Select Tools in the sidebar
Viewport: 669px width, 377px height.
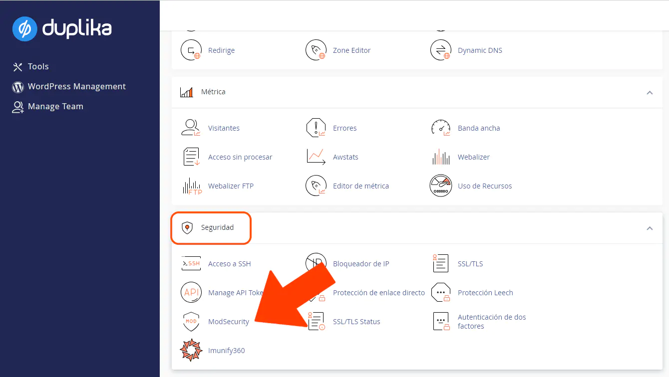point(38,66)
